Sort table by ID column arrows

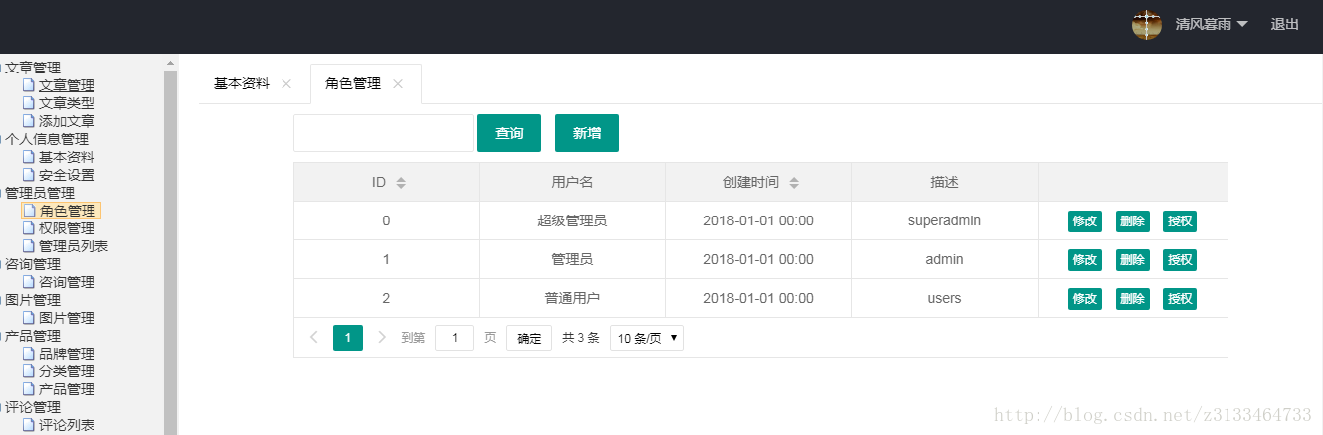click(401, 183)
